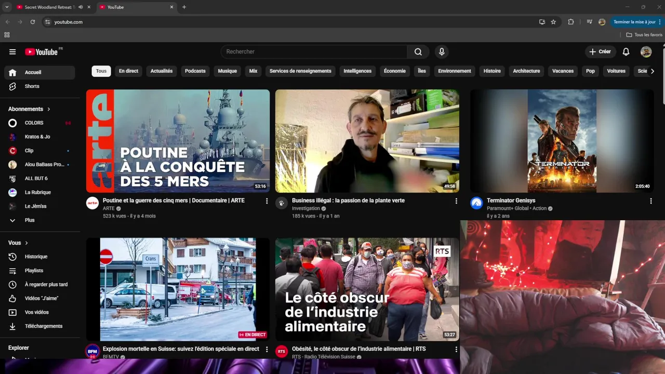Select the Musique filter chip

point(227,71)
